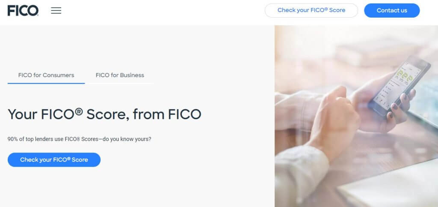Click the solid blue Check your FICO Score button
Viewport: 438px width, 207px height.
tap(54, 160)
